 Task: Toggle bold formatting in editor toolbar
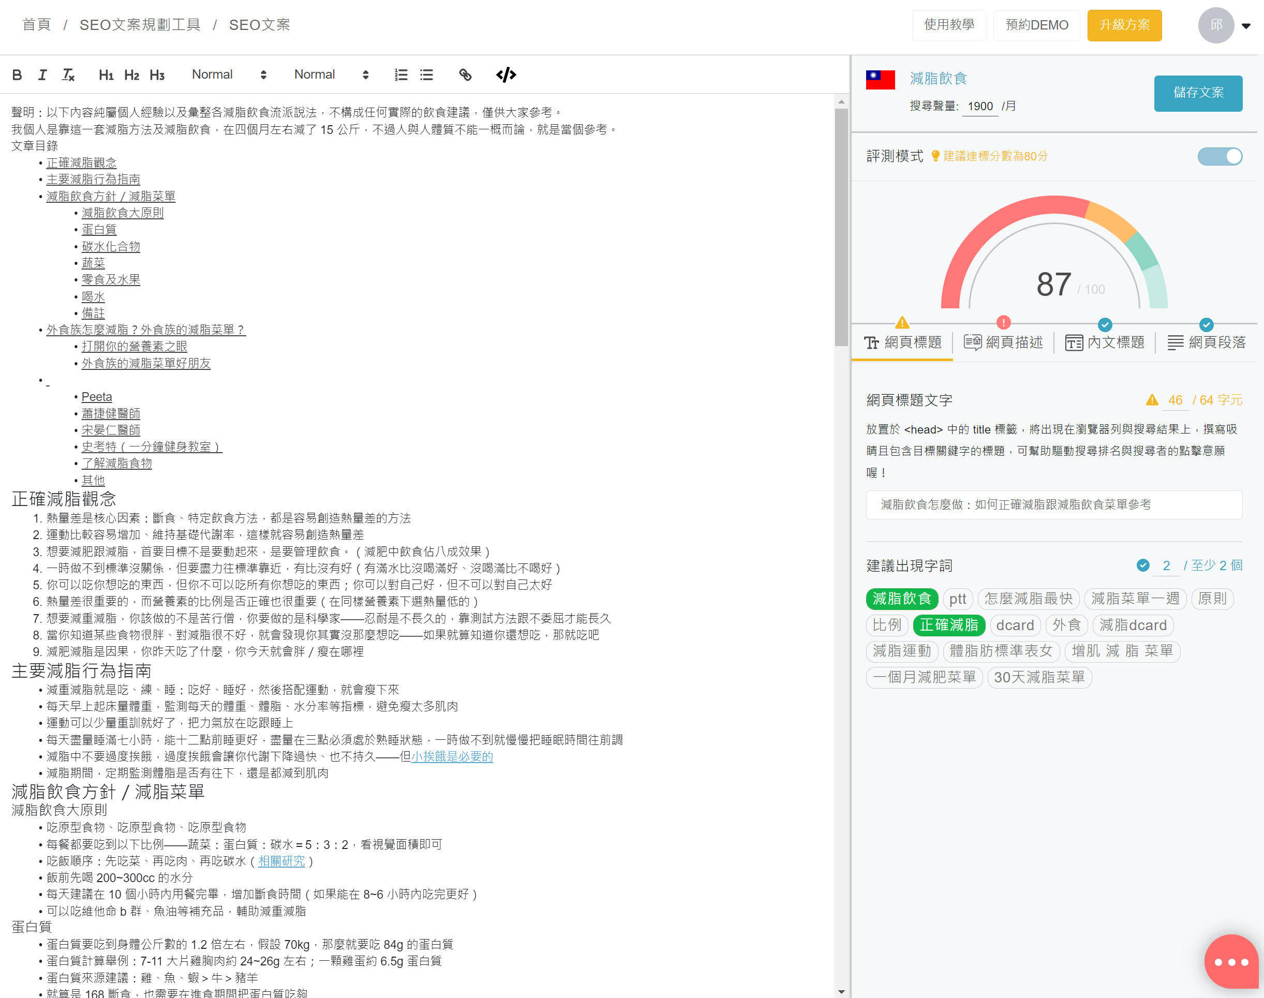click(x=17, y=75)
